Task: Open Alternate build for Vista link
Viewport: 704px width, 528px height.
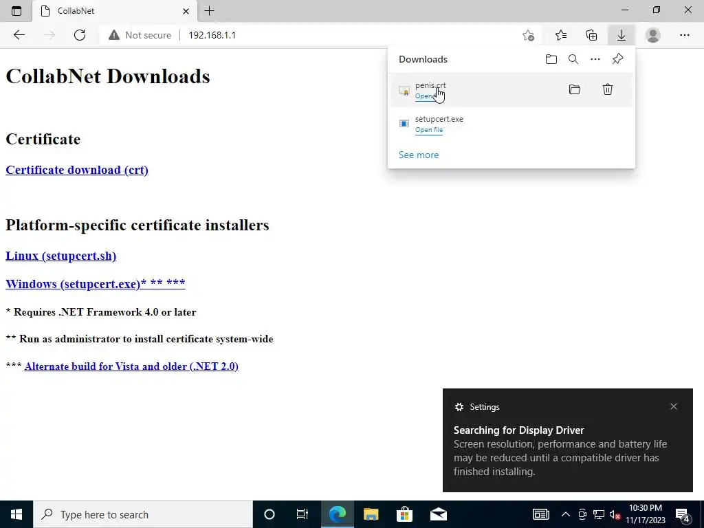Action: (x=131, y=366)
